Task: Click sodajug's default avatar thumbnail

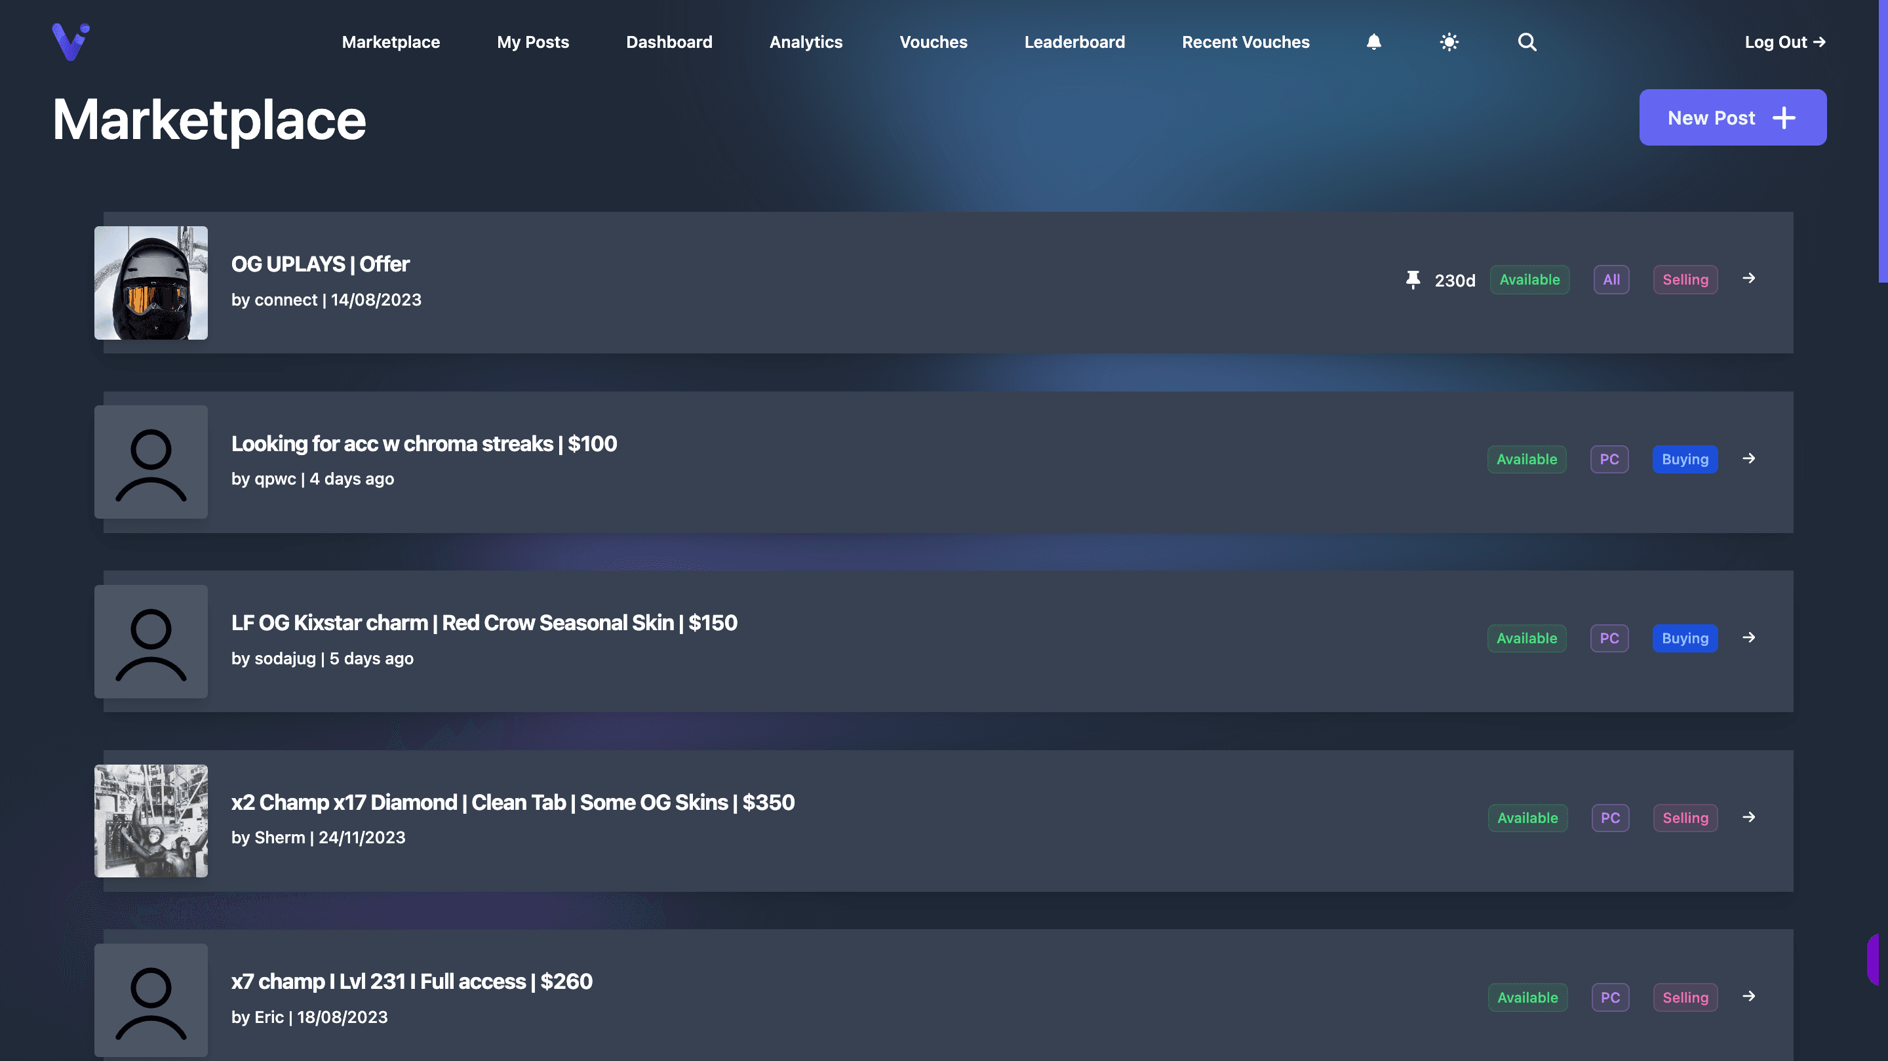Action: click(151, 641)
